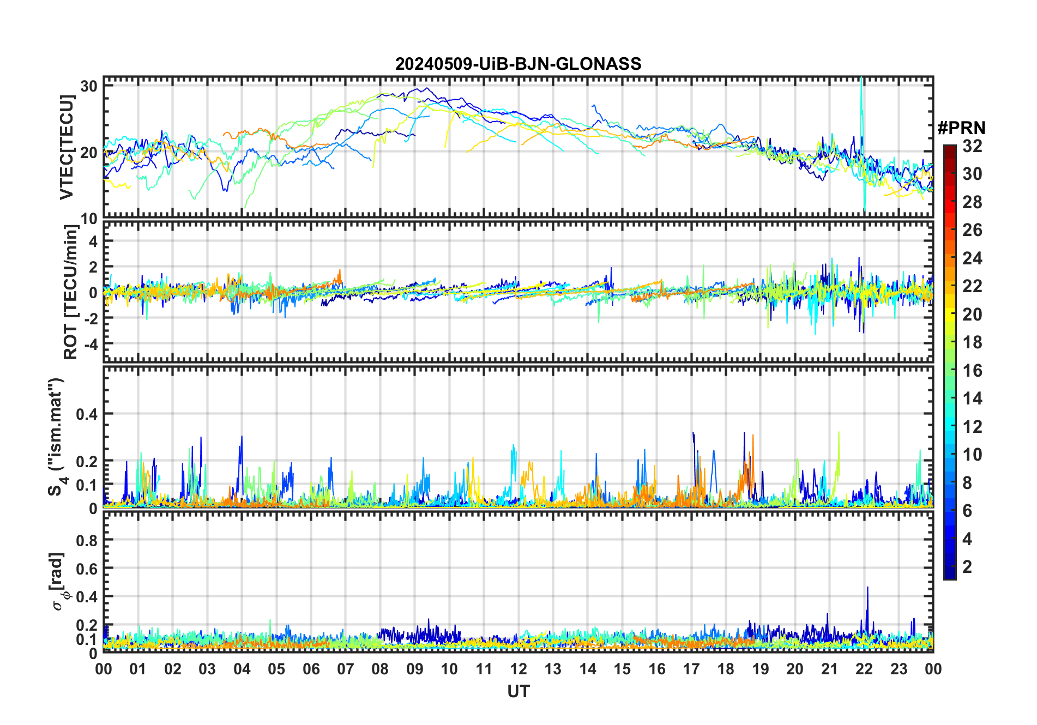1037x725 pixels.
Task: Click the colorbar tick label 24
Action: click(972, 258)
